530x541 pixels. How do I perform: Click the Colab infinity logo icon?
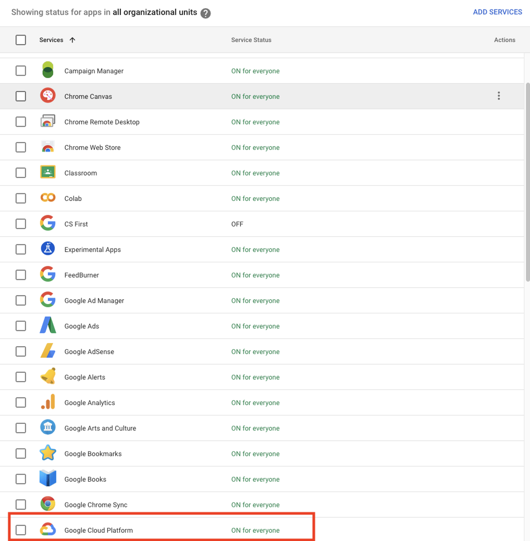(x=48, y=198)
